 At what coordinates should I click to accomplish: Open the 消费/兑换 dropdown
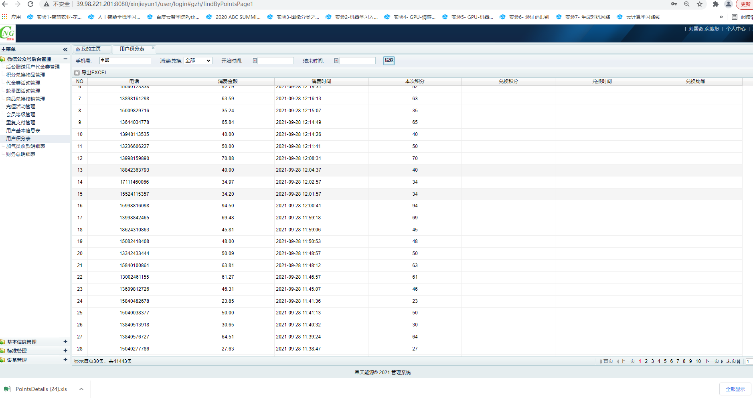coord(198,61)
